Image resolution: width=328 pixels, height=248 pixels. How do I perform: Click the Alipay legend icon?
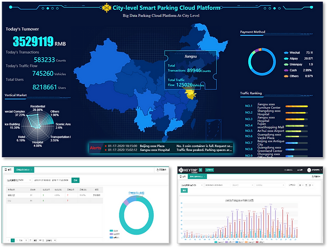click(286, 59)
